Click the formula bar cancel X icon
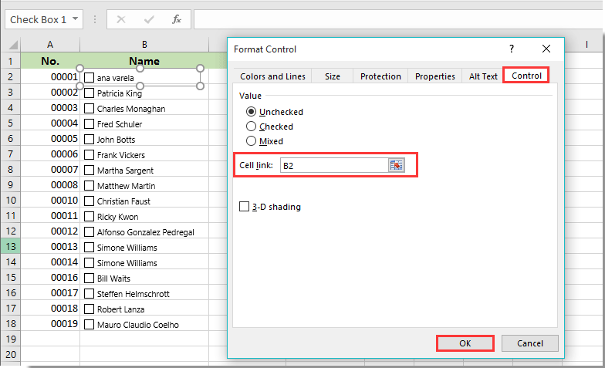This screenshot has width=605, height=368. (121, 19)
